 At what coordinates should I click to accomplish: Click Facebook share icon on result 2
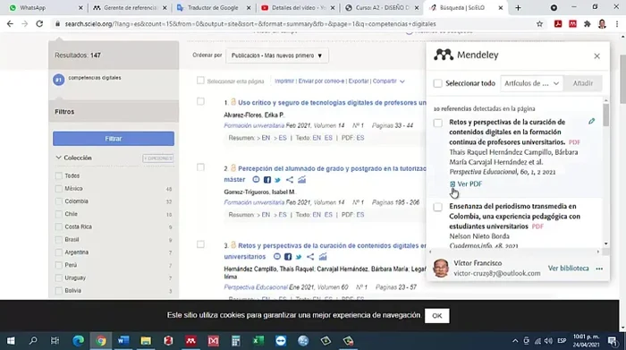(x=267, y=180)
